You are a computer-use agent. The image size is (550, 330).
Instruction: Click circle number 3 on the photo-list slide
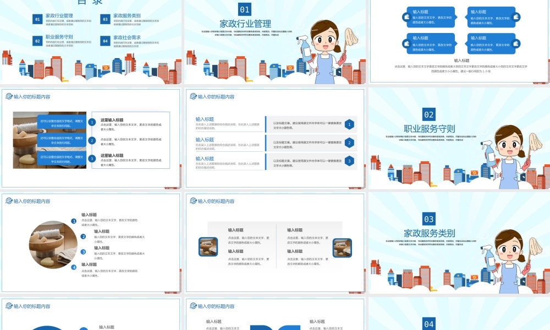92,158
